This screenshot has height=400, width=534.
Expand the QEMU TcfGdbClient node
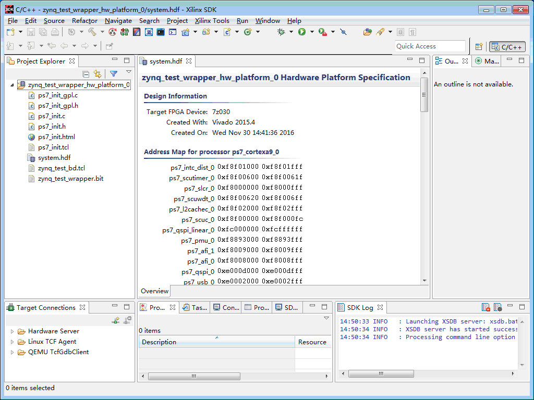[x=12, y=353]
